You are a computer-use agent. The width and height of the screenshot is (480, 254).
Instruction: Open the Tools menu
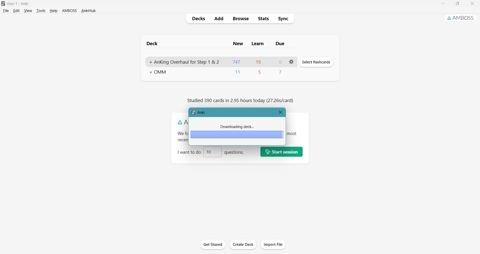41,11
